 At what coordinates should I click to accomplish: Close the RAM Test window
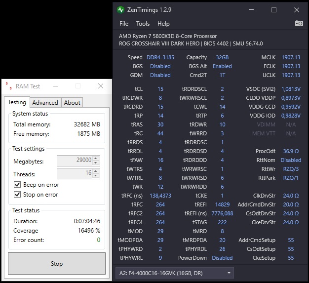pos(101,86)
